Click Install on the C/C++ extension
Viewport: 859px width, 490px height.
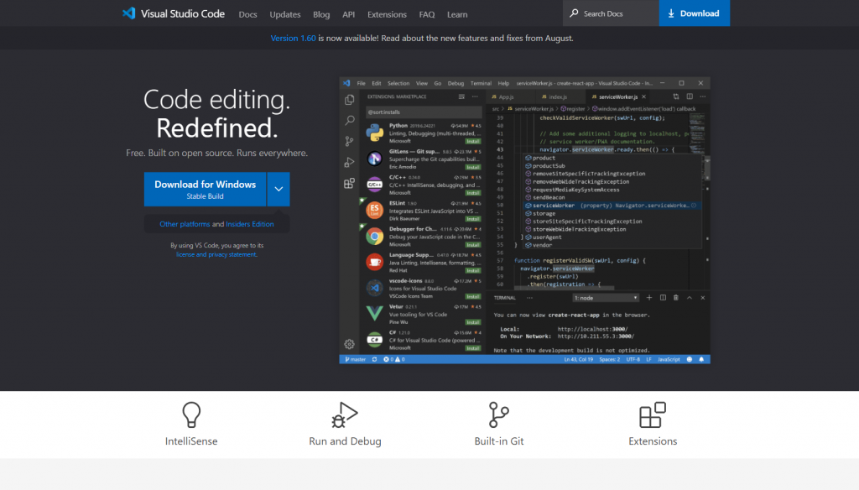pyautogui.click(x=473, y=193)
